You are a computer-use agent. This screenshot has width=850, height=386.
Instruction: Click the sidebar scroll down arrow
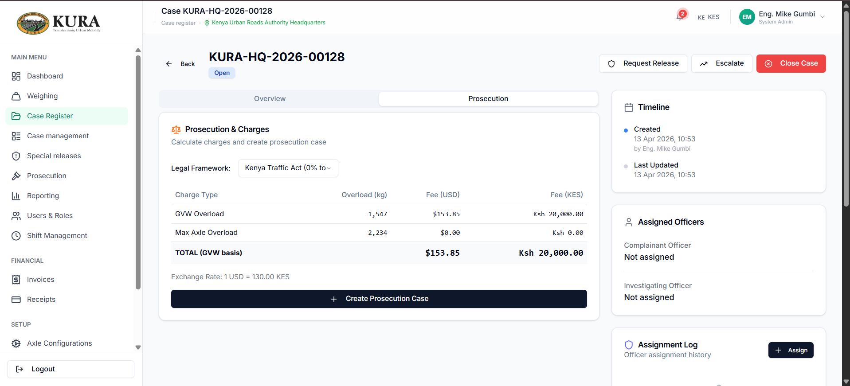coord(138,347)
